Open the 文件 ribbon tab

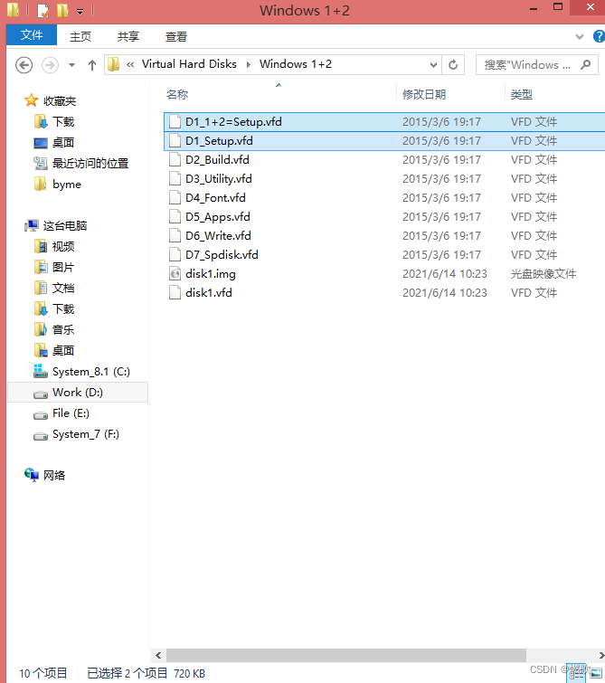coord(32,35)
